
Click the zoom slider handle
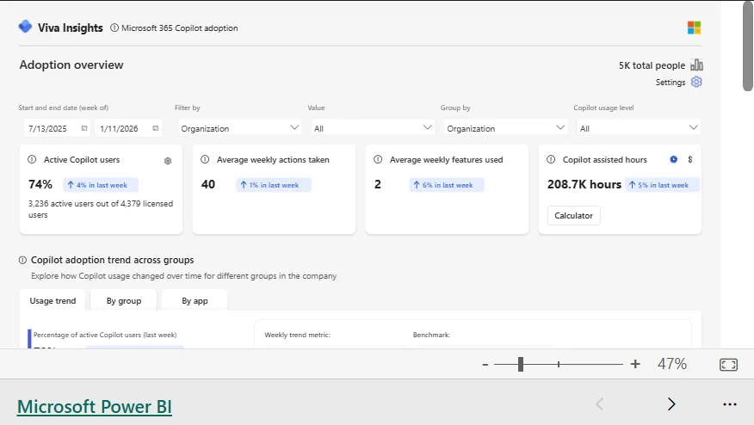pos(520,365)
